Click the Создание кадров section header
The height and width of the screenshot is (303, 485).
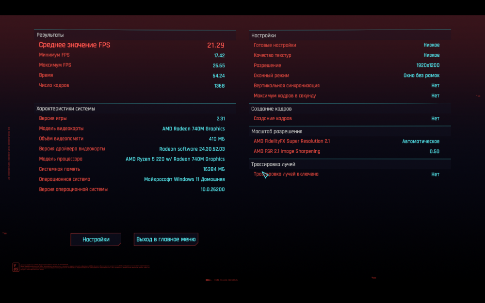pyautogui.click(x=271, y=109)
